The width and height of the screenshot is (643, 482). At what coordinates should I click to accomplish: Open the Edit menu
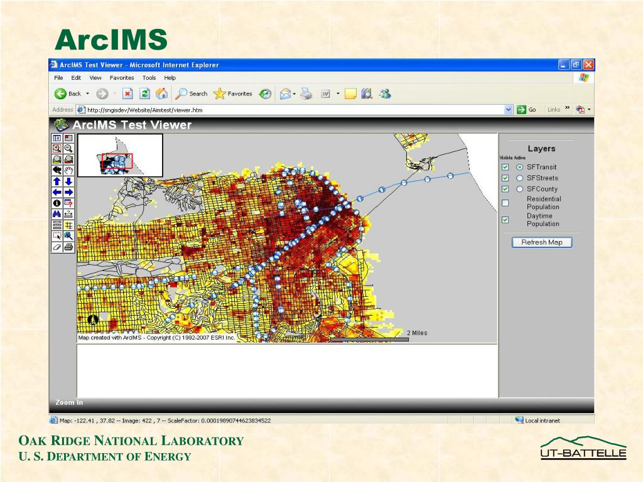pos(76,77)
